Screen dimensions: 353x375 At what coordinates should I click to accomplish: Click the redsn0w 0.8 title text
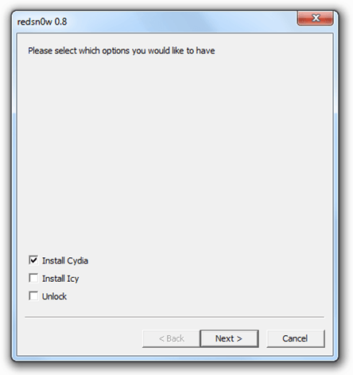coord(42,21)
